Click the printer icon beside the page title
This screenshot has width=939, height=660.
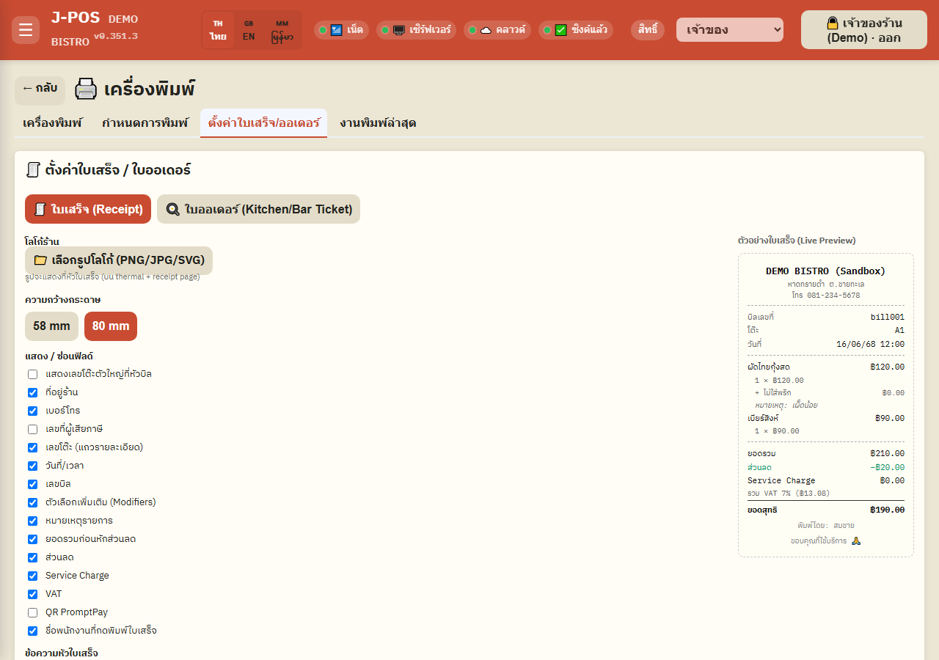(86, 89)
